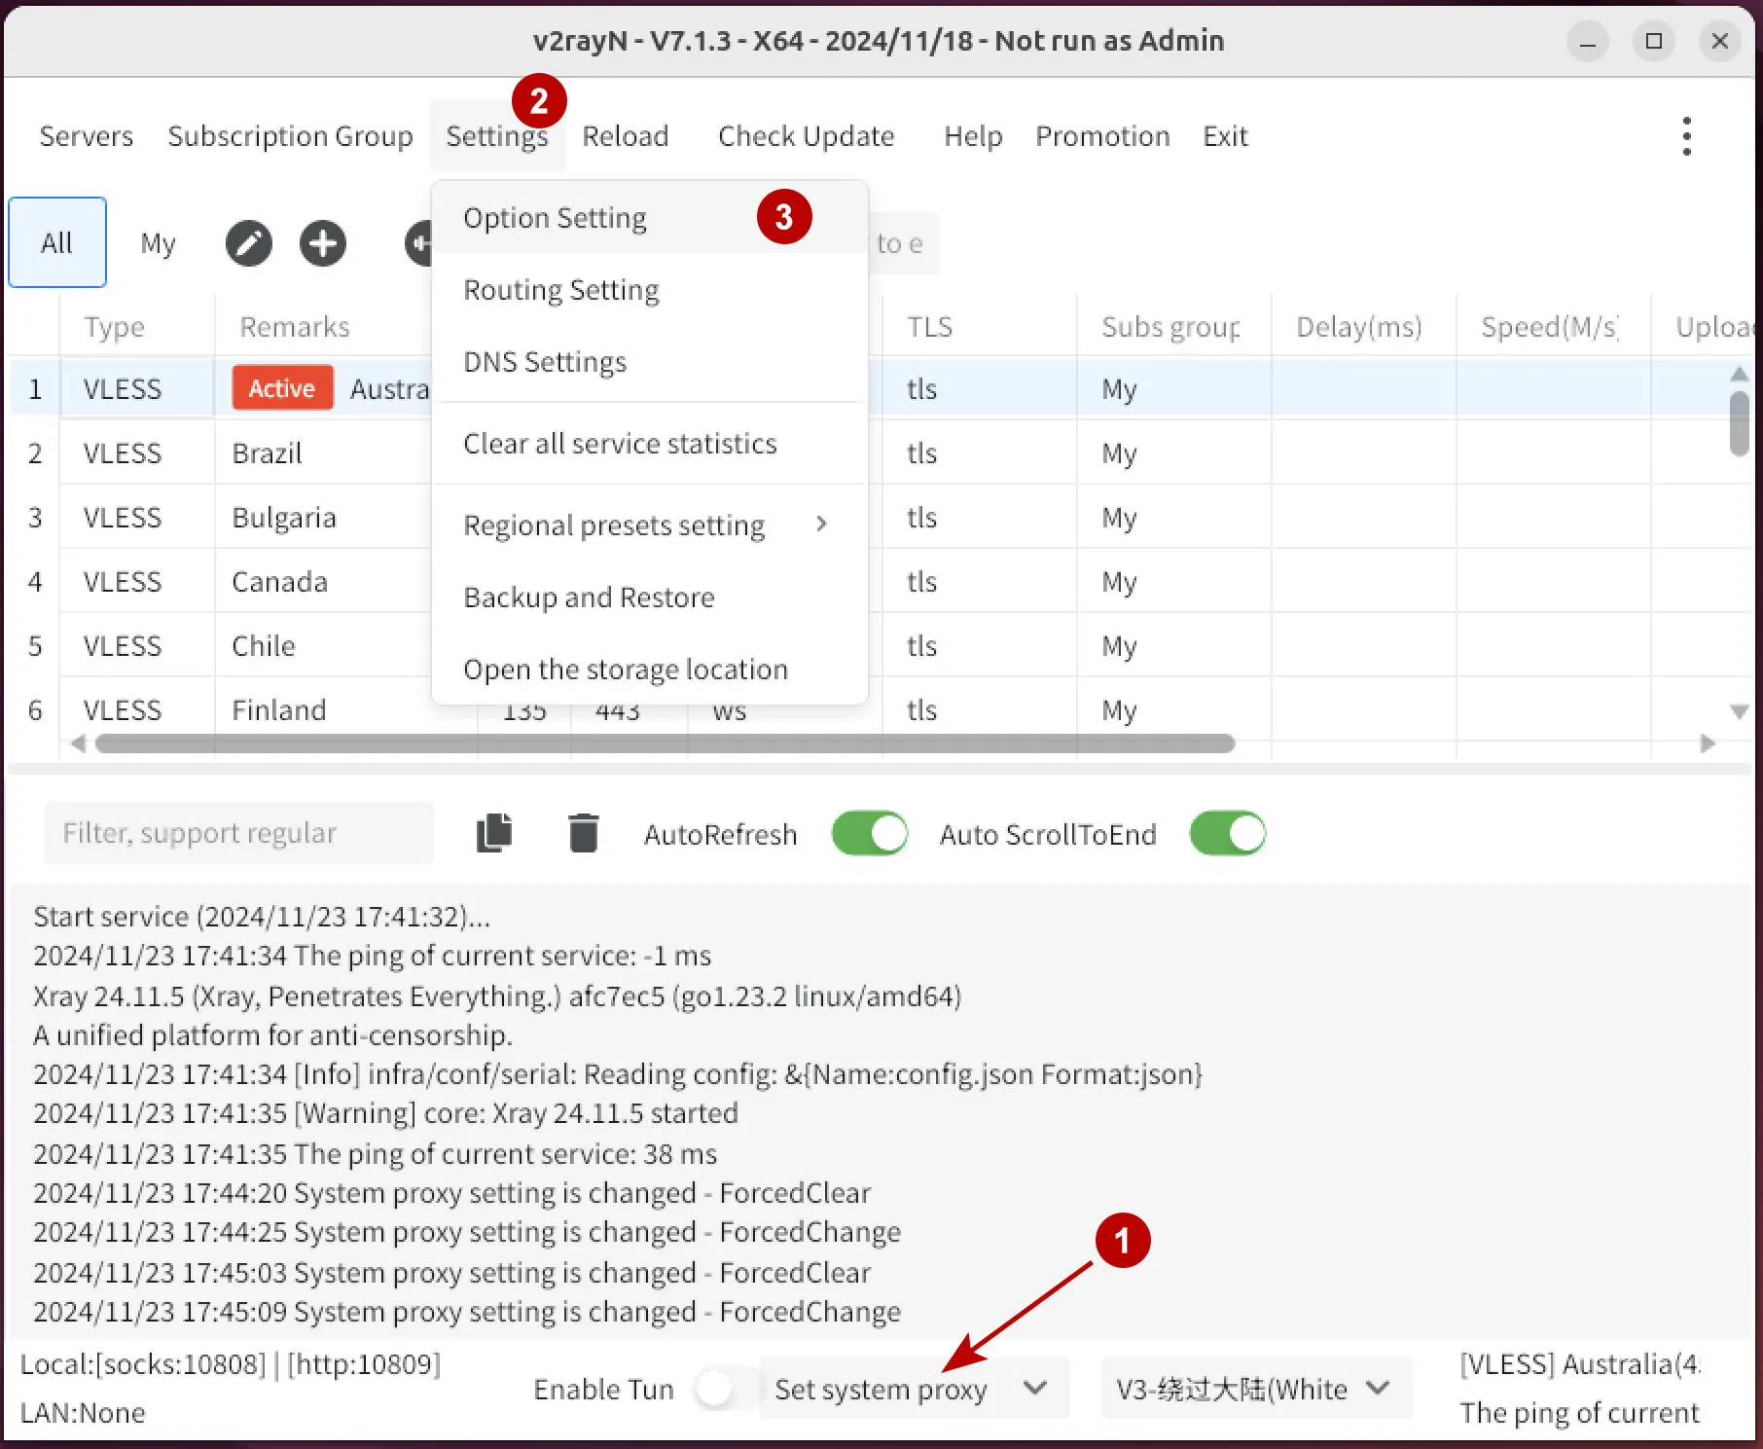This screenshot has width=1763, height=1449.
Task: Click Exit in the menu bar
Action: (1225, 136)
